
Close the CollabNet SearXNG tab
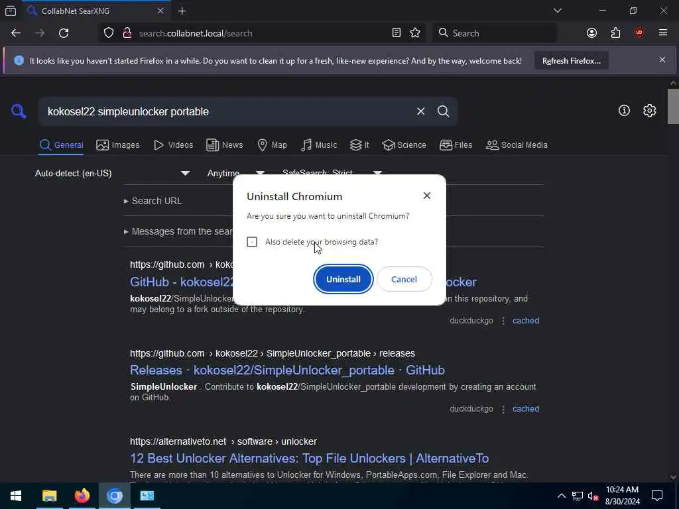point(160,11)
